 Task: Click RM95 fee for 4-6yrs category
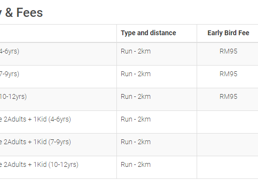tap(229, 51)
